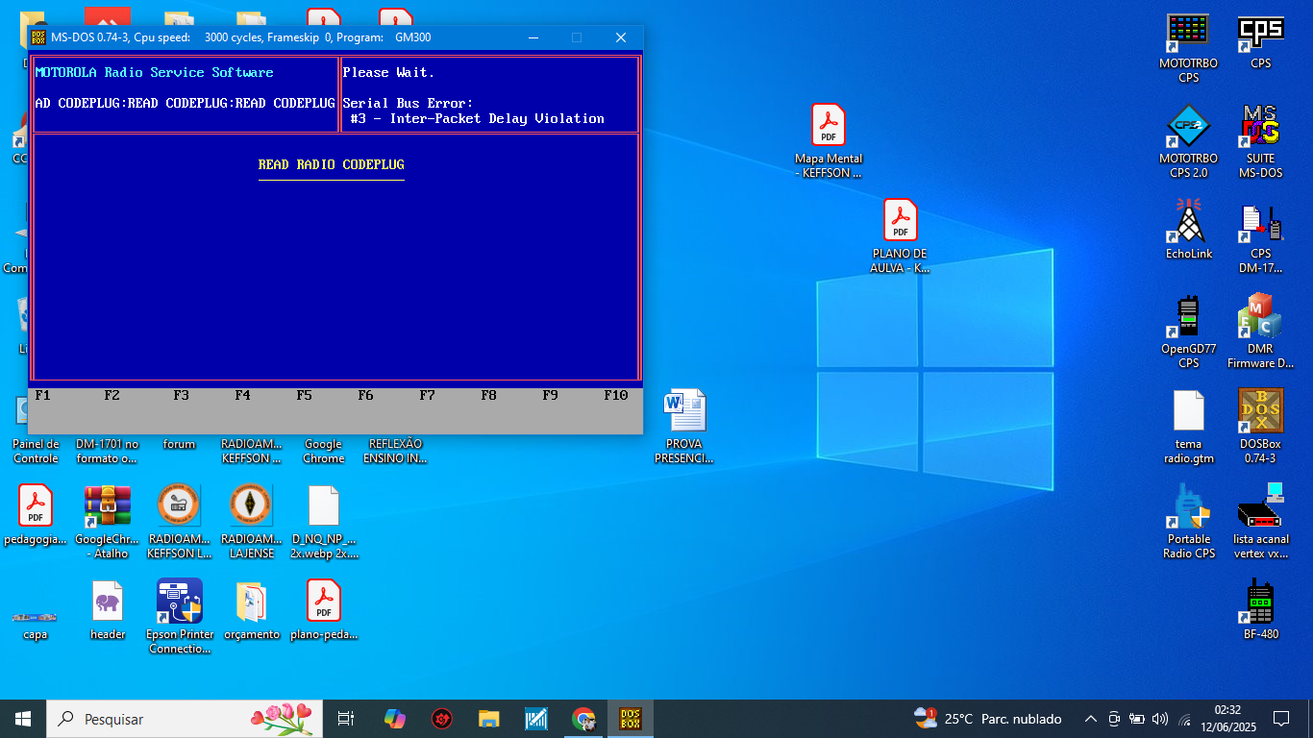Open the Windows Start menu
The width and height of the screenshot is (1313, 738).
(23, 719)
